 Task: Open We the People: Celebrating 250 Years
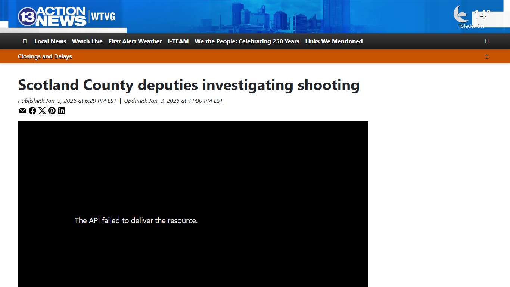point(246,41)
